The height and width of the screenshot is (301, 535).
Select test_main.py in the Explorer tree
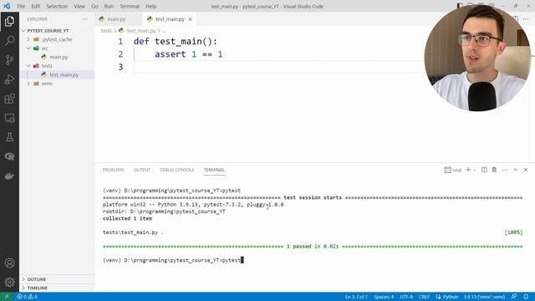pyautogui.click(x=64, y=74)
